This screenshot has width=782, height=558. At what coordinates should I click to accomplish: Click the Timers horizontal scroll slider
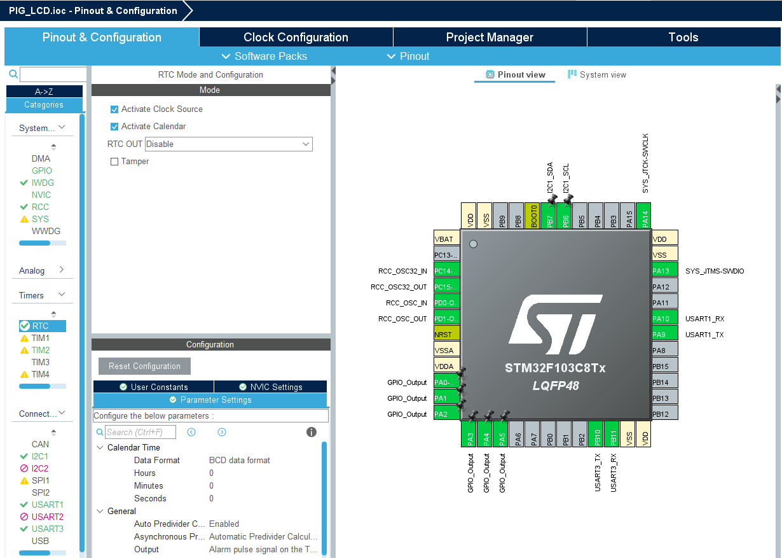(34, 386)
